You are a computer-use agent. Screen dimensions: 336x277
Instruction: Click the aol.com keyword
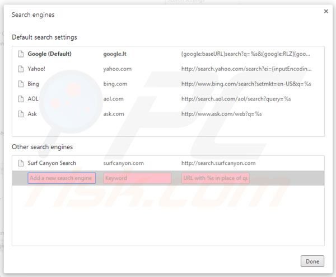click(x=113, y=99)
